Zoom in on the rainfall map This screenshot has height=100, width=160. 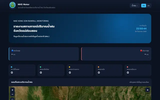click(x=12, y=90)
